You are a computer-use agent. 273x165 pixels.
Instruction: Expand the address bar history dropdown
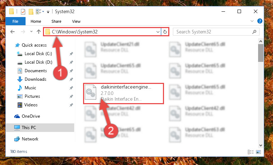tap(158, 32)
